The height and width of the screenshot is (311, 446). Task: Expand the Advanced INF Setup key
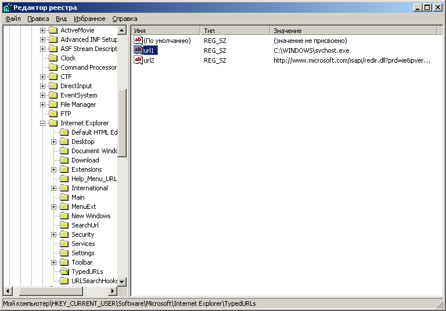tap(42, 39)
